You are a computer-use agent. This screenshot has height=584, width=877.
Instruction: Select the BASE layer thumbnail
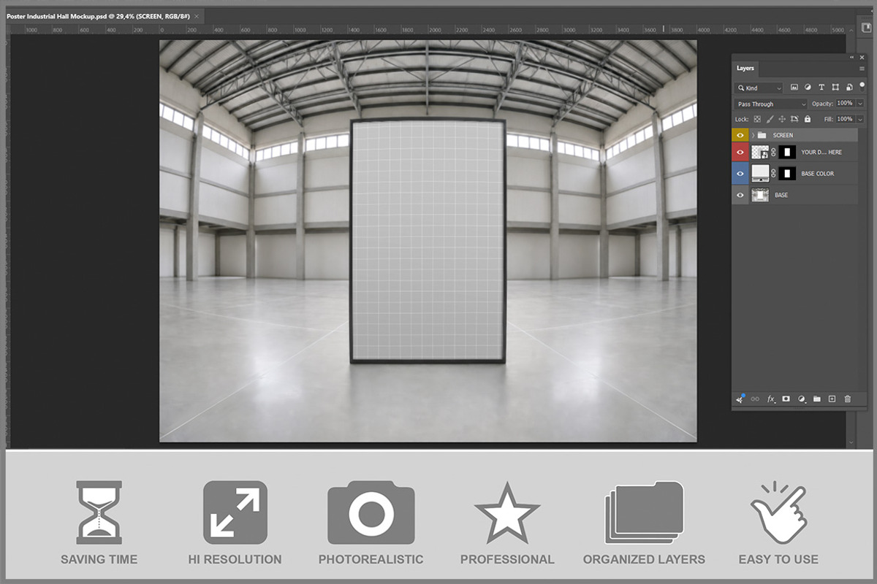pos(760,195)
